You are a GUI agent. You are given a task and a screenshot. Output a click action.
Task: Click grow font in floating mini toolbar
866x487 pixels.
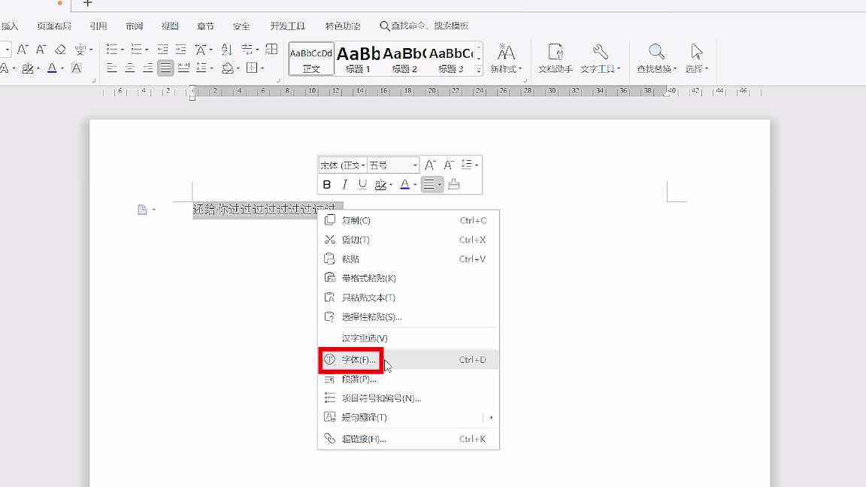point(430,165)
